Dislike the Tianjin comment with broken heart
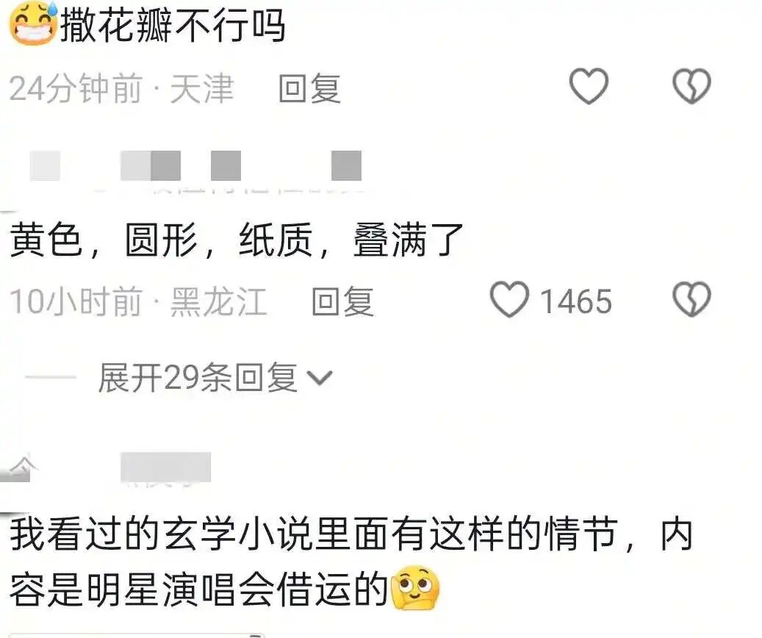The image size is (762, 638). (691, 86)
